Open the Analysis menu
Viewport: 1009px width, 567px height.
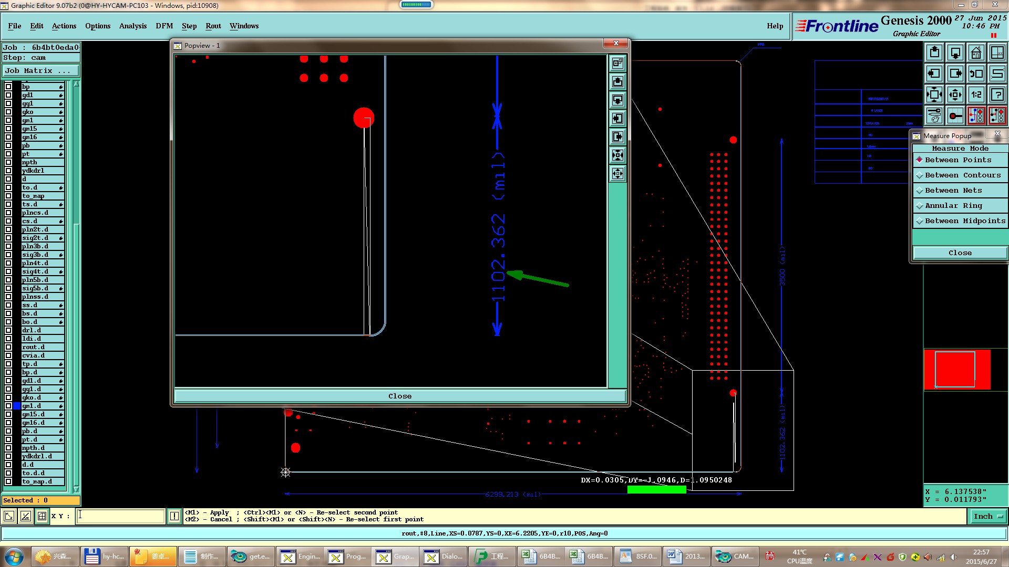133,26
